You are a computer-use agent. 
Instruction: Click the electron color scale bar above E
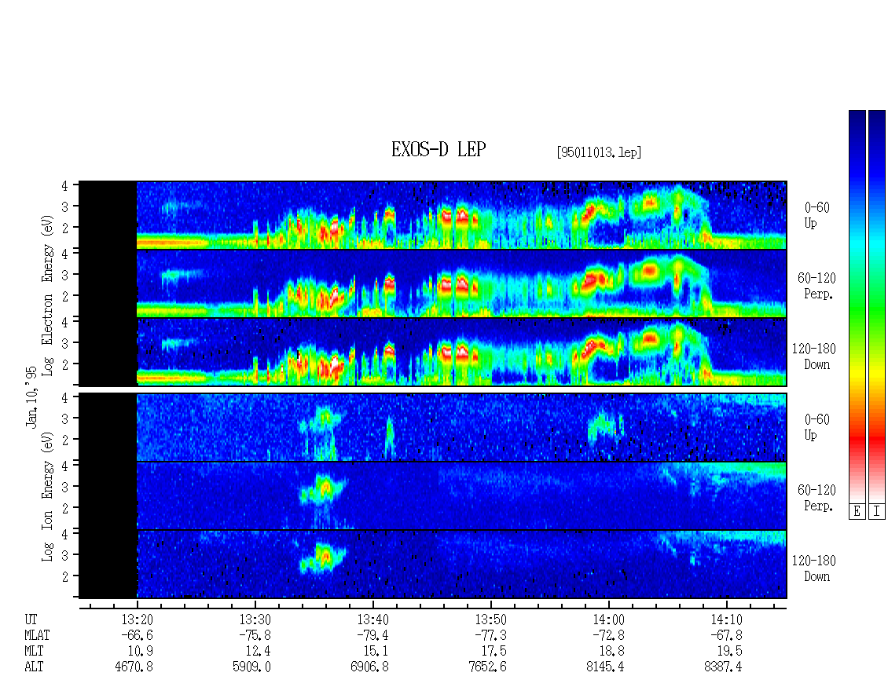857,306
